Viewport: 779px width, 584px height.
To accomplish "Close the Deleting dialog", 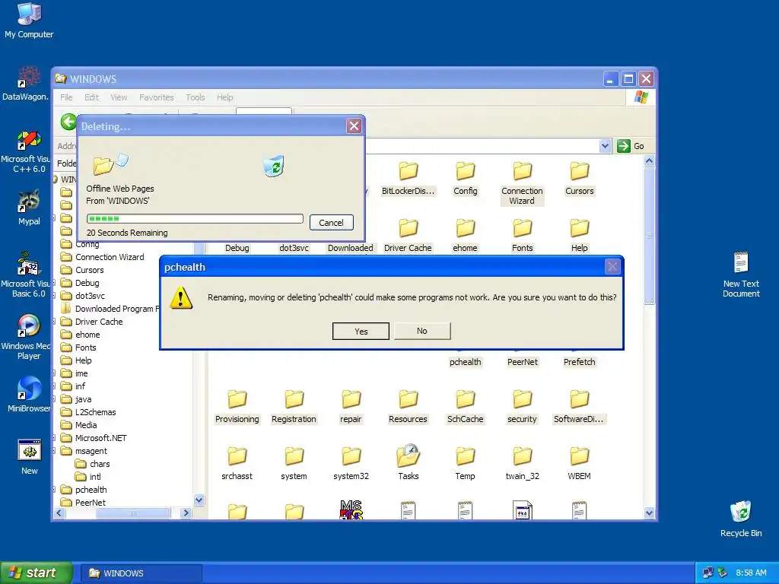I will click(x=354, y=126).
